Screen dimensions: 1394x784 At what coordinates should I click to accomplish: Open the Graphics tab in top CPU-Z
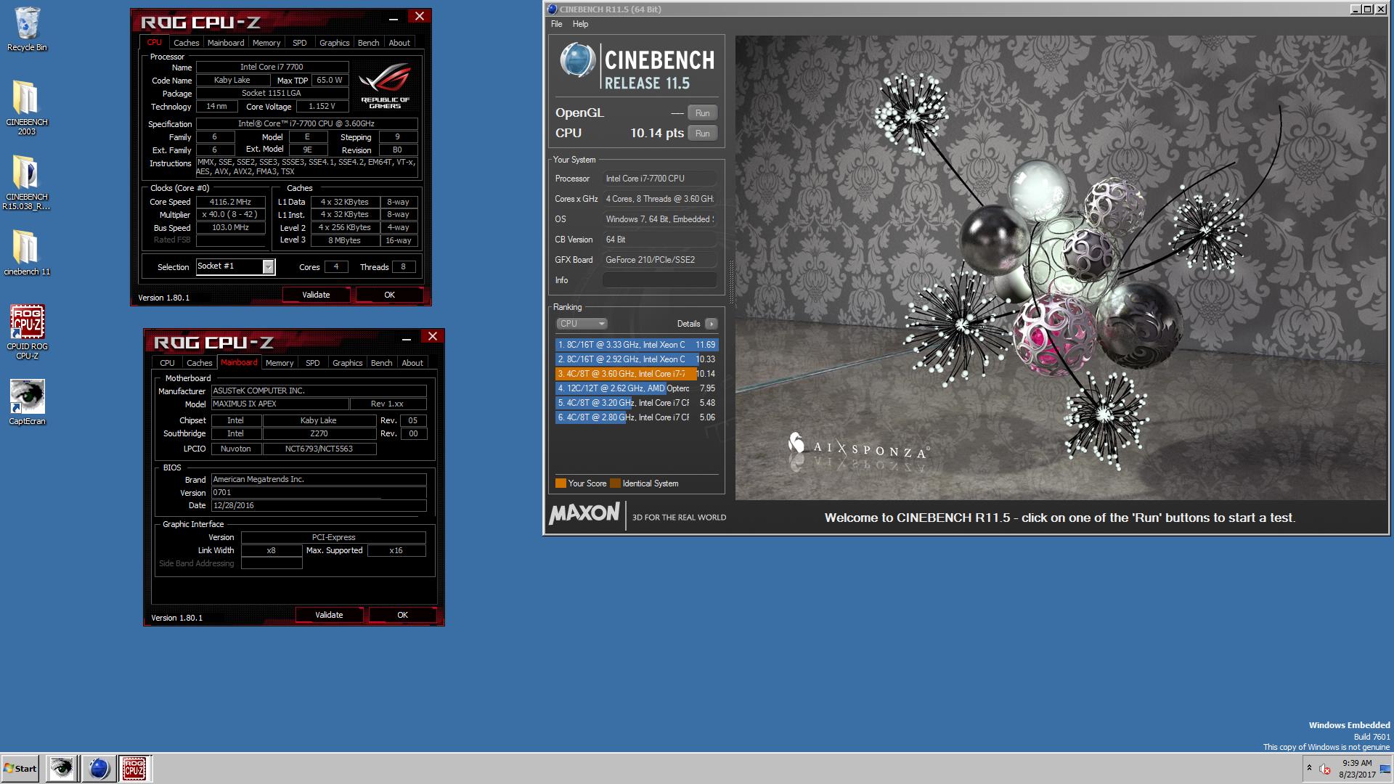coord(334,43)
